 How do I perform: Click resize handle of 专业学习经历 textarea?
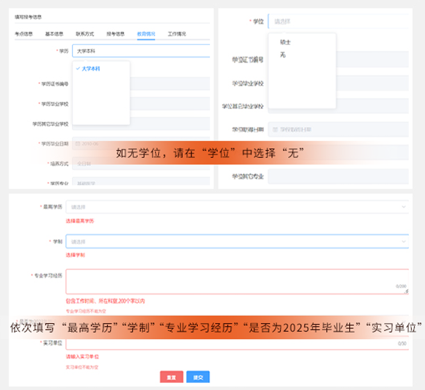click(407, 291)
